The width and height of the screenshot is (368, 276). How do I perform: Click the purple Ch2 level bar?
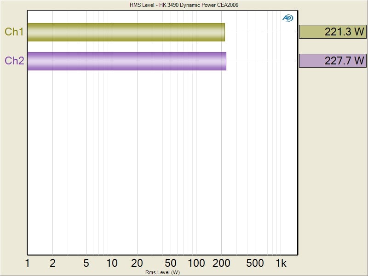click(x=126, y=61)
